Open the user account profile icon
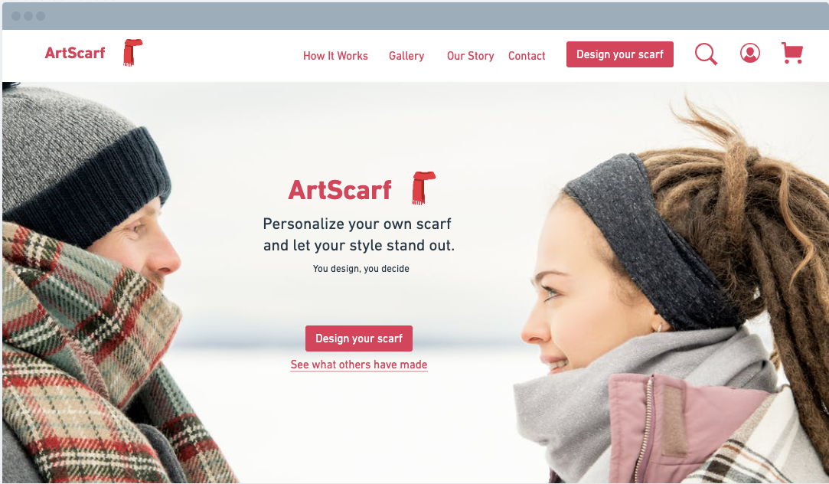This screenshot has width=829, height=484. [749, 53]
